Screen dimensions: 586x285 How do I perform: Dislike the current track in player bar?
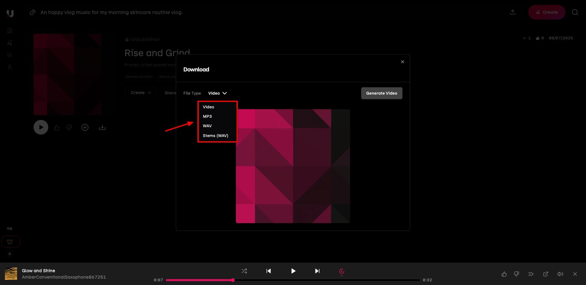(516, 274)
